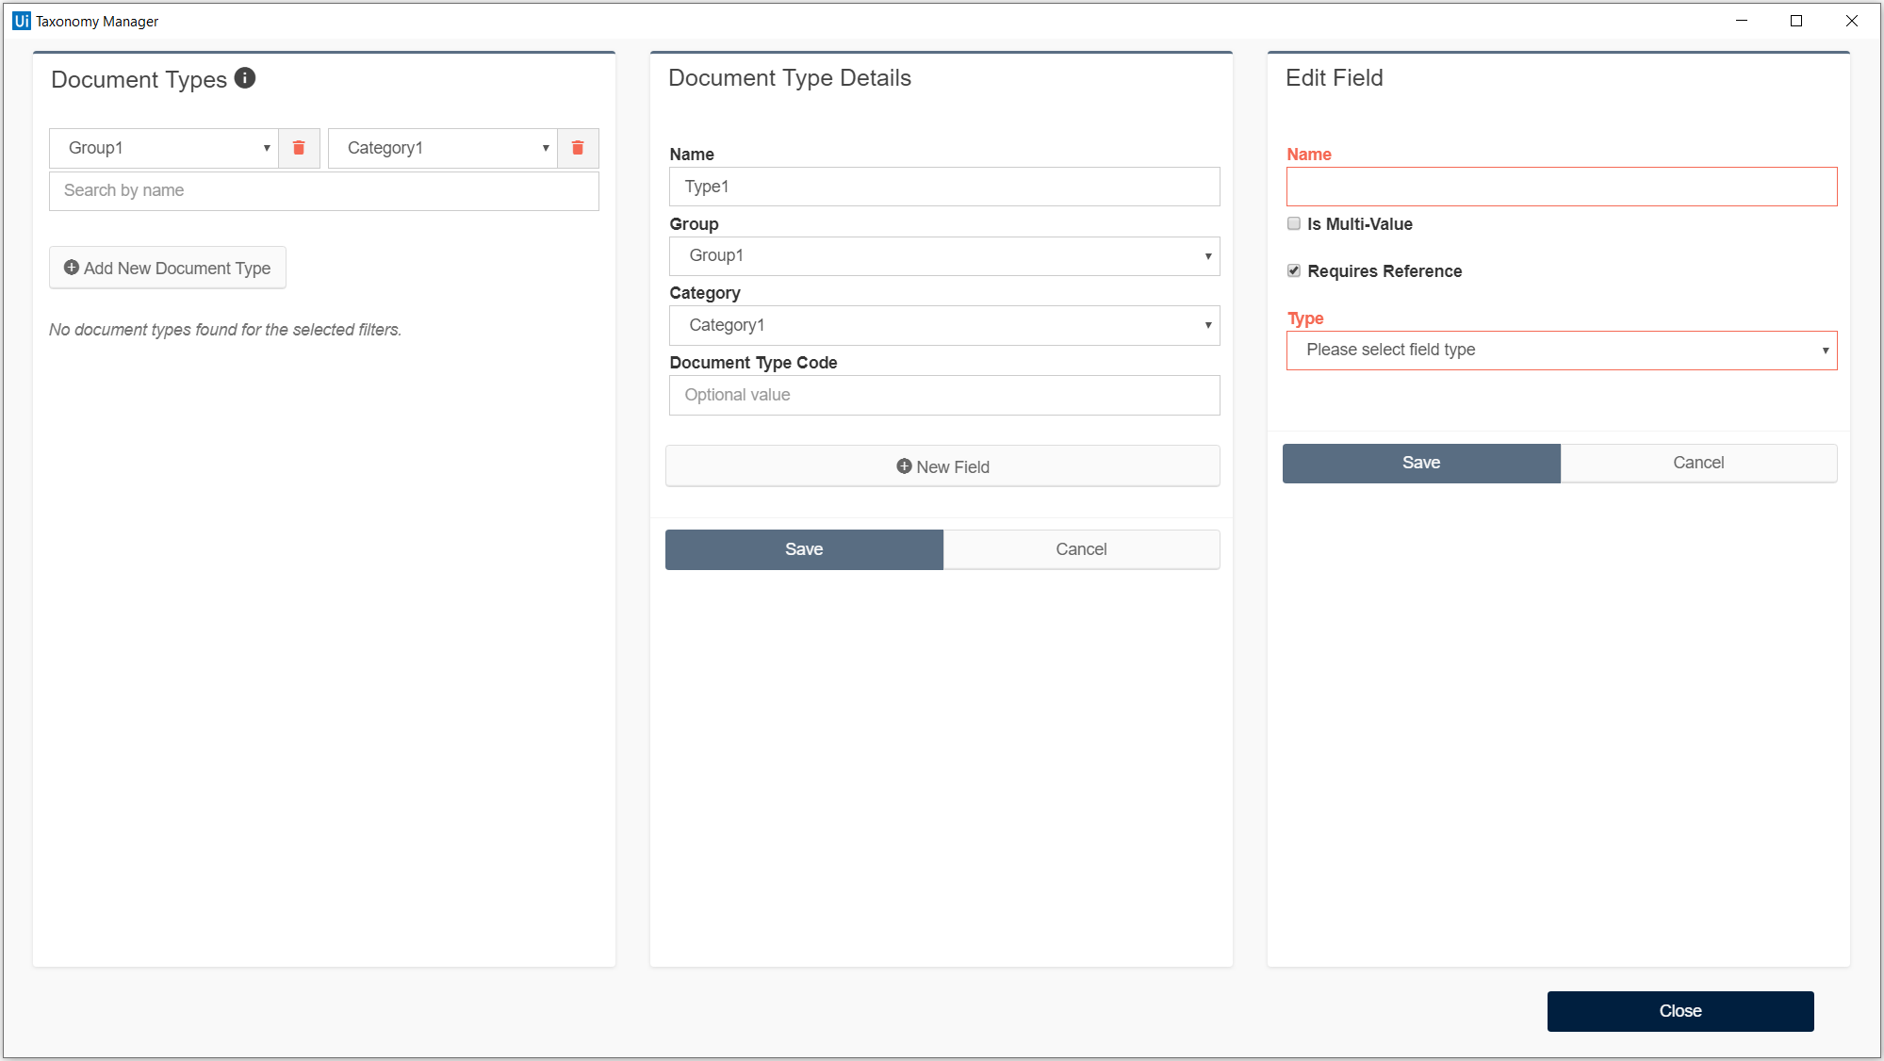Enable the Is Multi-Value checkbox
The height and width of the screenshot is (1061, 1884).
coord(1294,223)
